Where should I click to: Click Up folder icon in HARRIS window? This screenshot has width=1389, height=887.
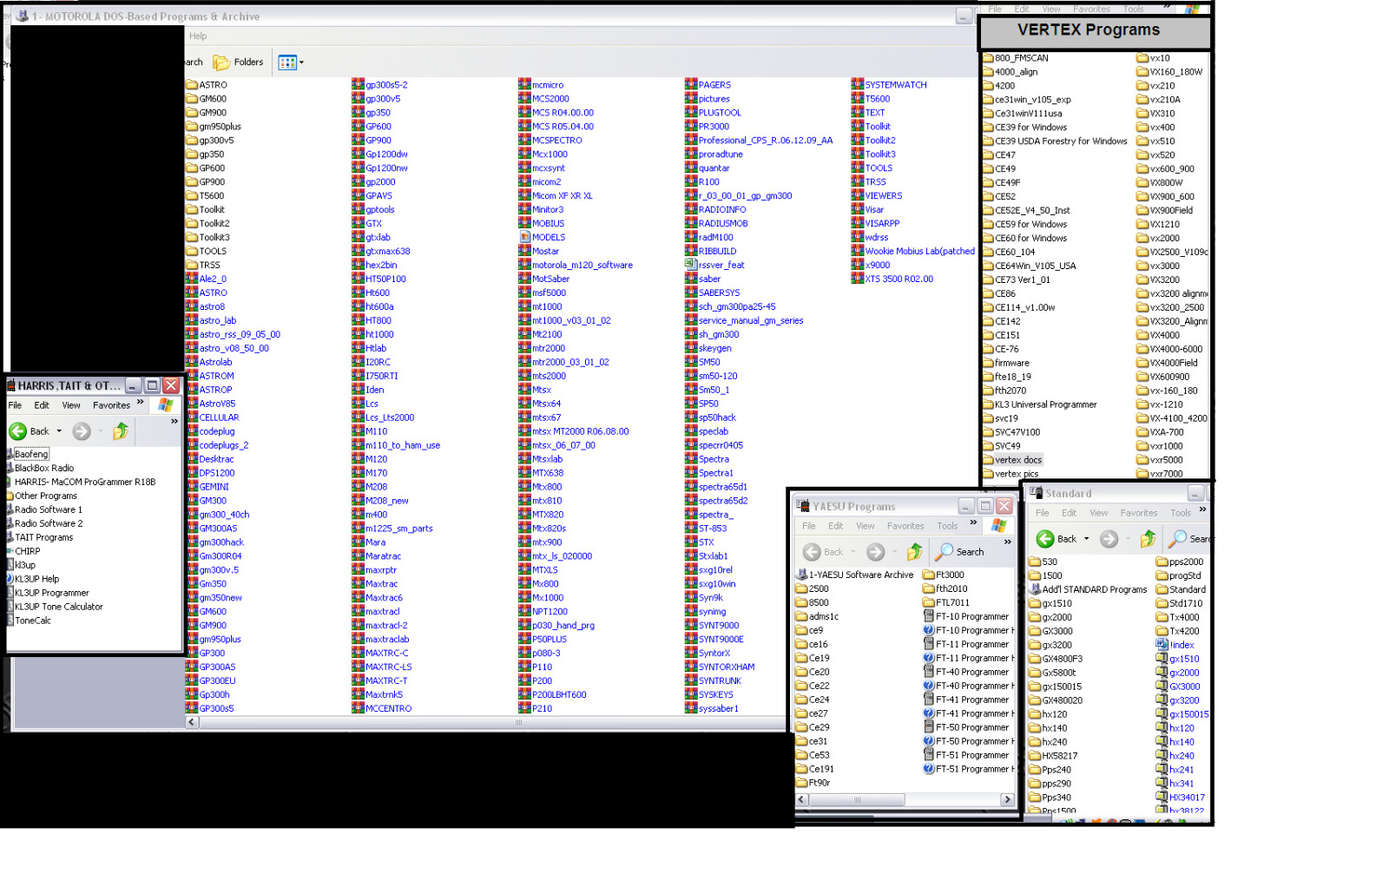121,431
